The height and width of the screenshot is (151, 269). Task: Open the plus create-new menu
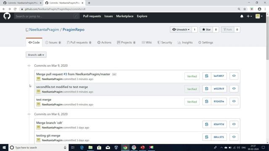(249, 16)
